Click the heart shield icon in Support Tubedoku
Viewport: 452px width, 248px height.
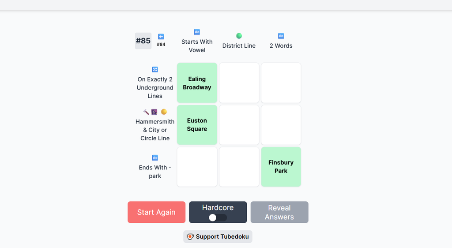(x=190, y=237)
